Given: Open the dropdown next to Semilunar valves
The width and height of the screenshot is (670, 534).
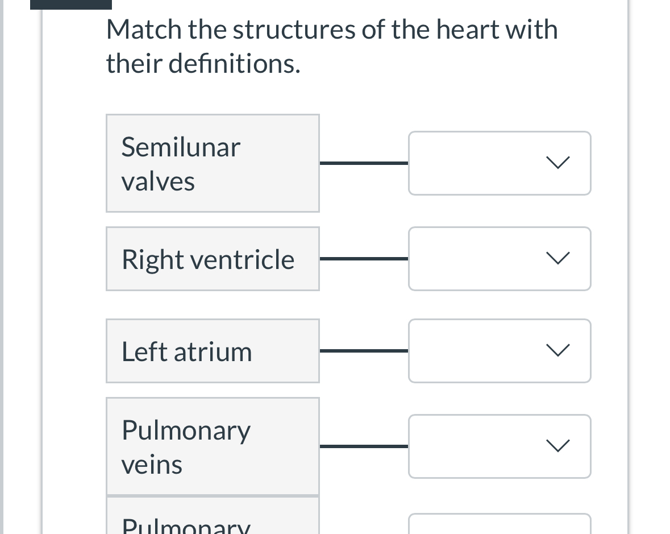Looking at the screenshot, I should pos(500,163).
